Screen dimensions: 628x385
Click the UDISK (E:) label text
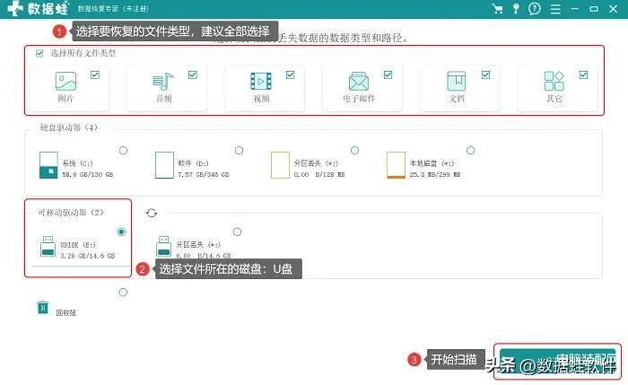[78, 245]
